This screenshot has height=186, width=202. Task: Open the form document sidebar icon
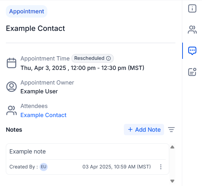tap(192, 72)
